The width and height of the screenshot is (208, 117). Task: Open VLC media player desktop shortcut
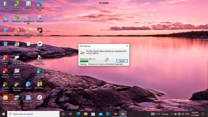[28, 33]
